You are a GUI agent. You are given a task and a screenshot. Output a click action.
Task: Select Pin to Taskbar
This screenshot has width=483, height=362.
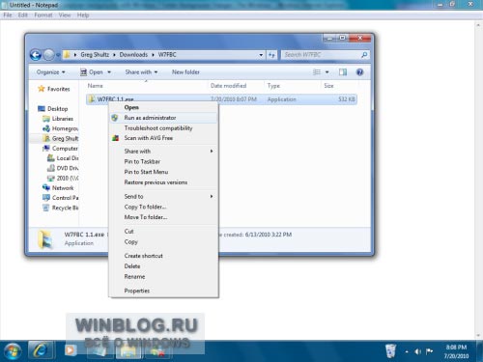163,161
